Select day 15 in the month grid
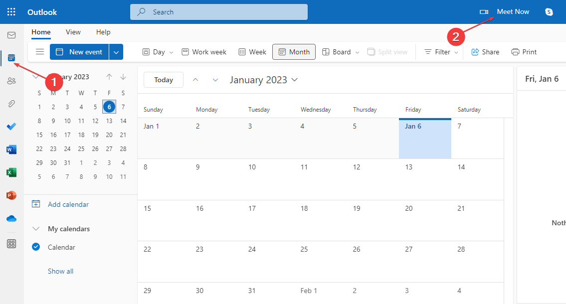This screenshot has width=566, height=304. pos(164,221)
